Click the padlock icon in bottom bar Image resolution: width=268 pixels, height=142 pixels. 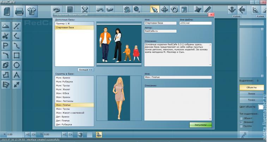pyautogui.click(x=80, y=135)
